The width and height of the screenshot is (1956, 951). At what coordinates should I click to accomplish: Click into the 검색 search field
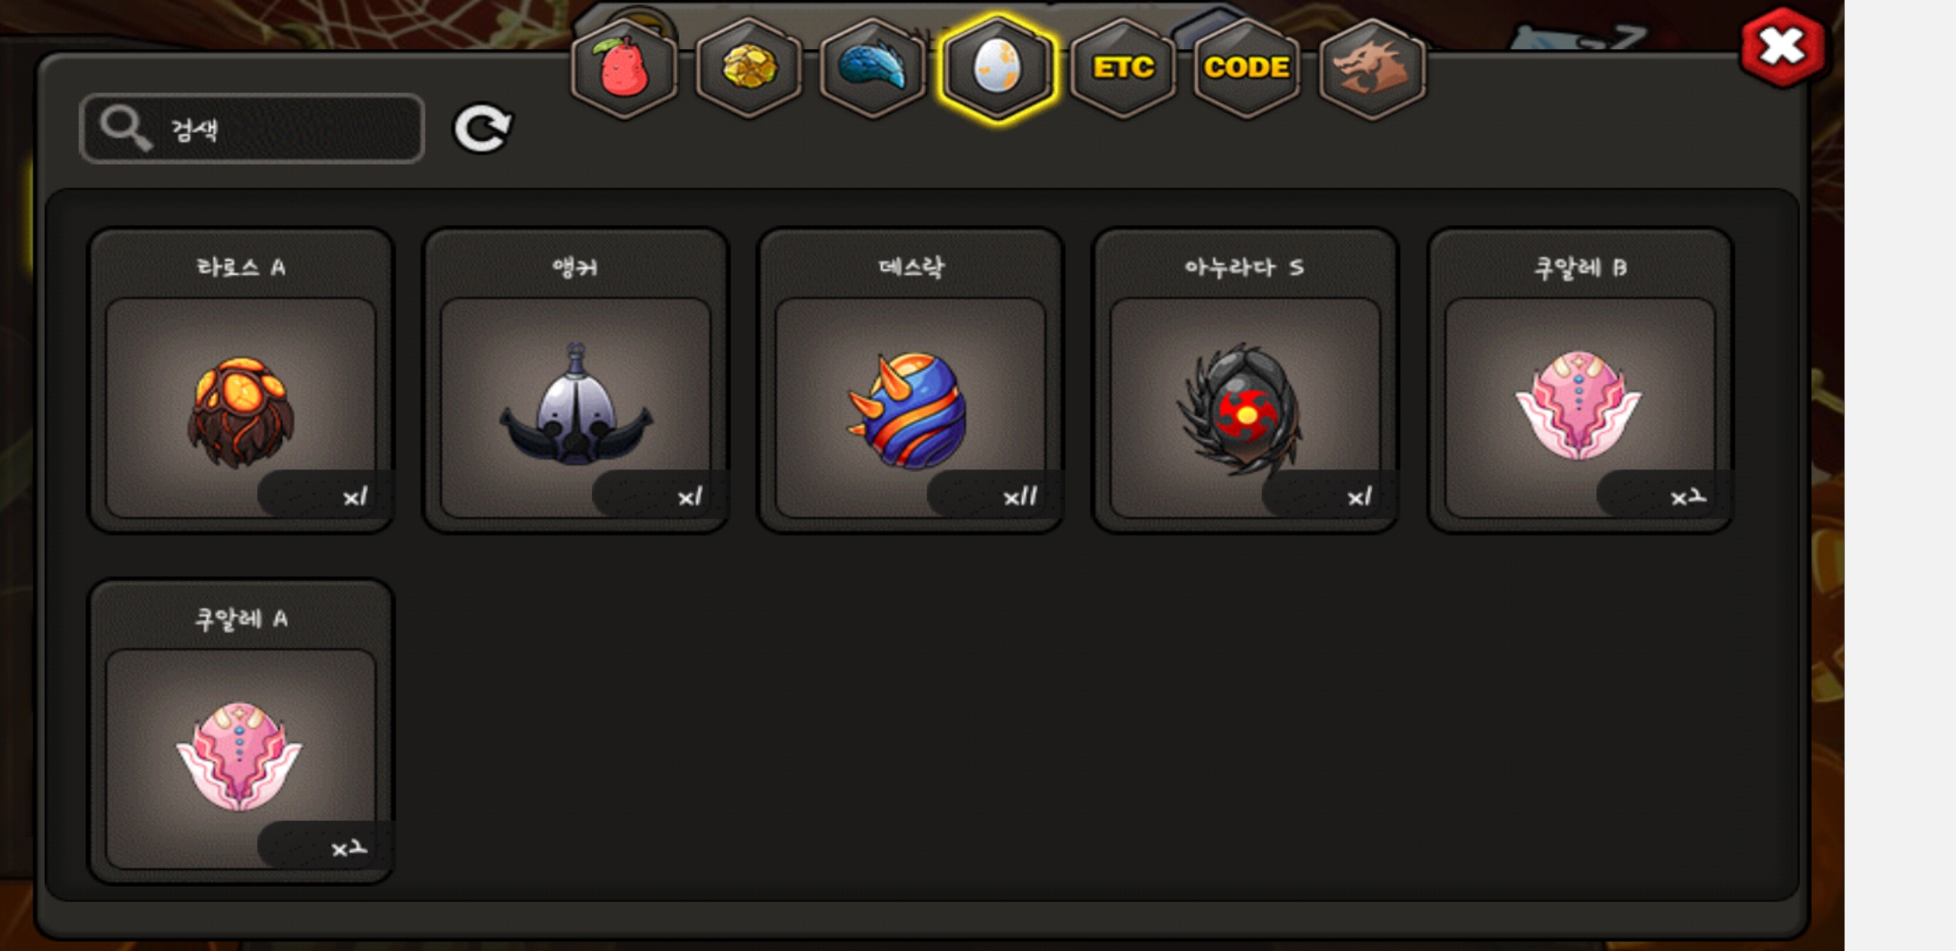252,129
